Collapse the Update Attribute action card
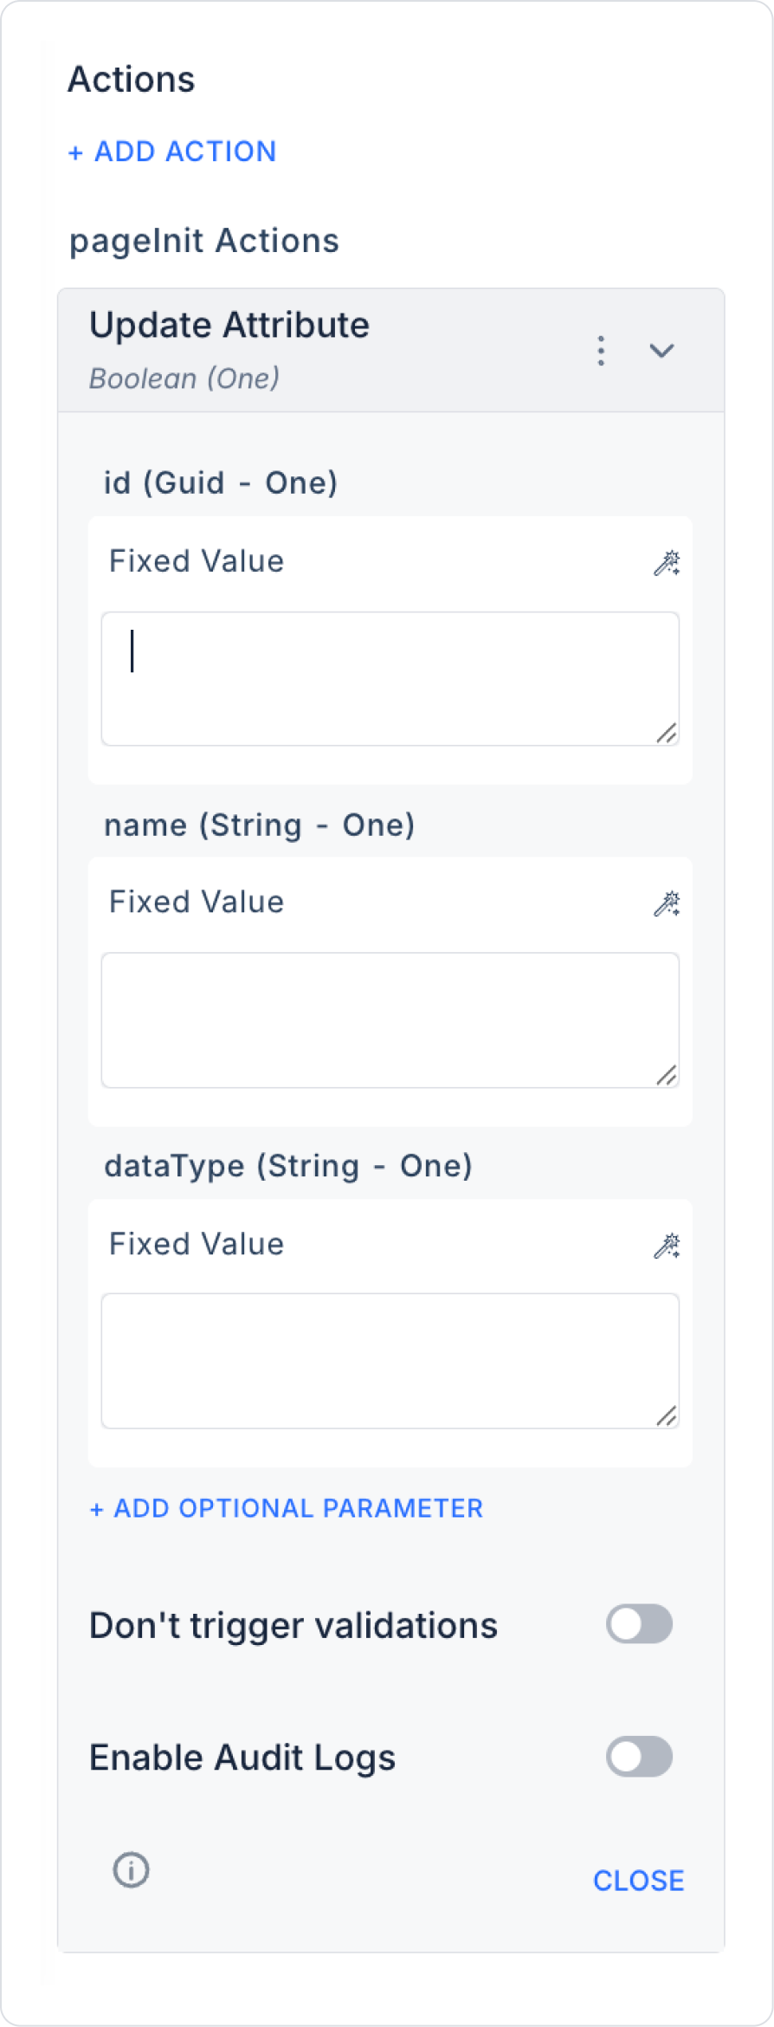This screenshot has height=2027, width=774. point(661,351)
